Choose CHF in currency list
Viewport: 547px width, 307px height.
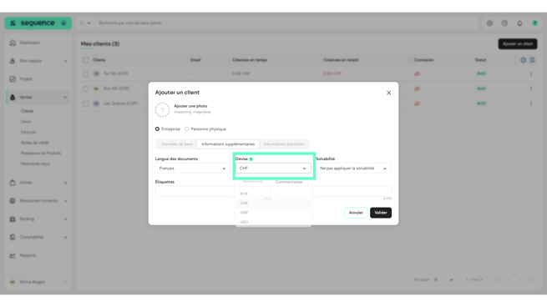point(273,204)
